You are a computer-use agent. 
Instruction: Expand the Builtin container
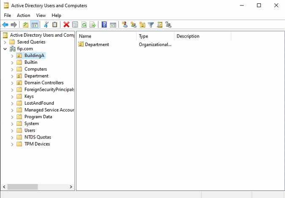(x=12, y=63)
